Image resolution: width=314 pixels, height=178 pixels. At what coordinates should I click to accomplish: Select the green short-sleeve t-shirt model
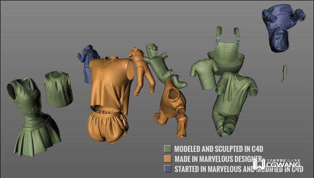click(204, 74)
